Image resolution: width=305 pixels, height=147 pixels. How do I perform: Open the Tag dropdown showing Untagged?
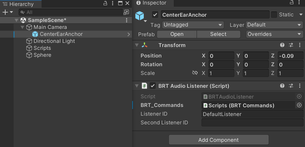click(193, 25)
